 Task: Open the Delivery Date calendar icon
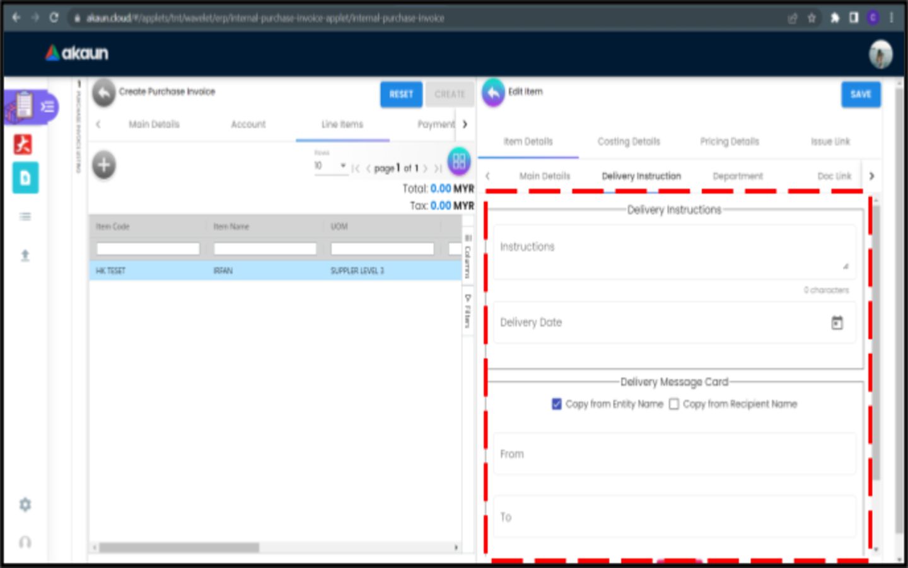(x=837, y=322)
